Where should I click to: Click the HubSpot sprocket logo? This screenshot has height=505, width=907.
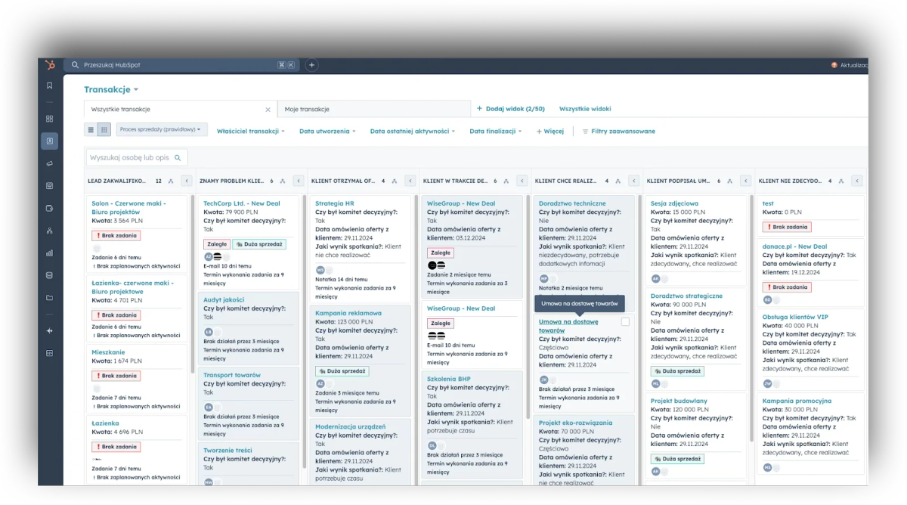click(50, 65)
